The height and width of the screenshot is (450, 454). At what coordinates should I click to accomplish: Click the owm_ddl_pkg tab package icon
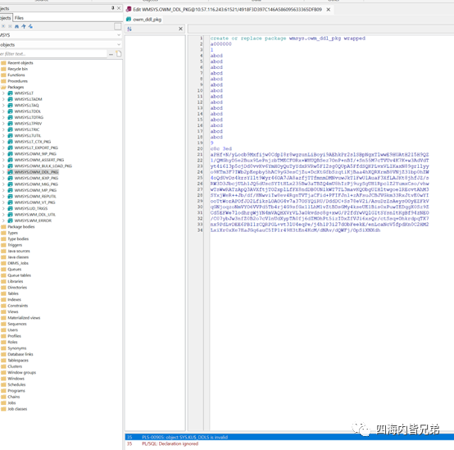(129, 20)
